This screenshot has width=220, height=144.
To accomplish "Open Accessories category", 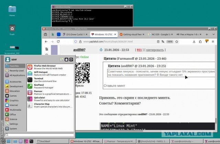I will pyautogui.click(x=15, y=82).
